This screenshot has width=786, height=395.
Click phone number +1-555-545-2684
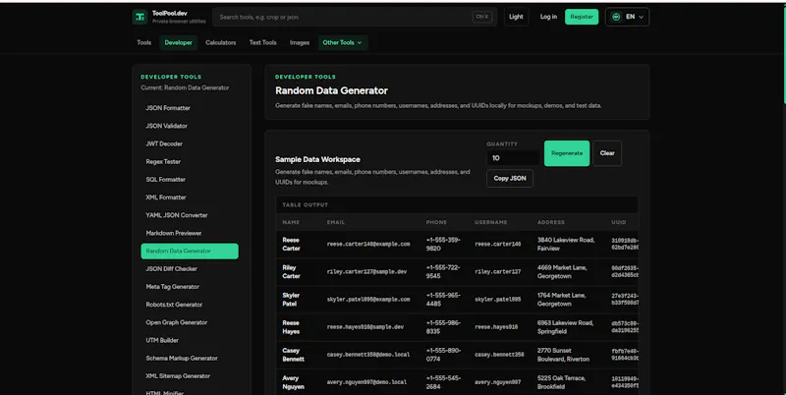pos(443,382)
